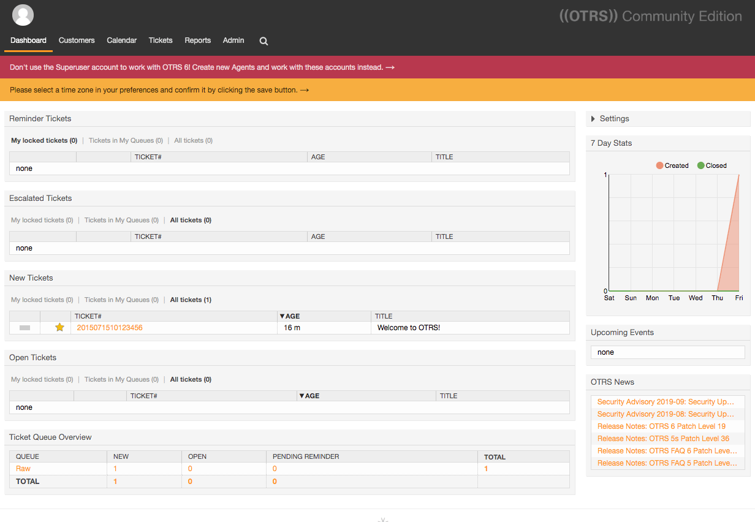Toggle Created series in 7 Day Stats legend
The width and height of the screenshot is (755, 522).
point(672,165)
